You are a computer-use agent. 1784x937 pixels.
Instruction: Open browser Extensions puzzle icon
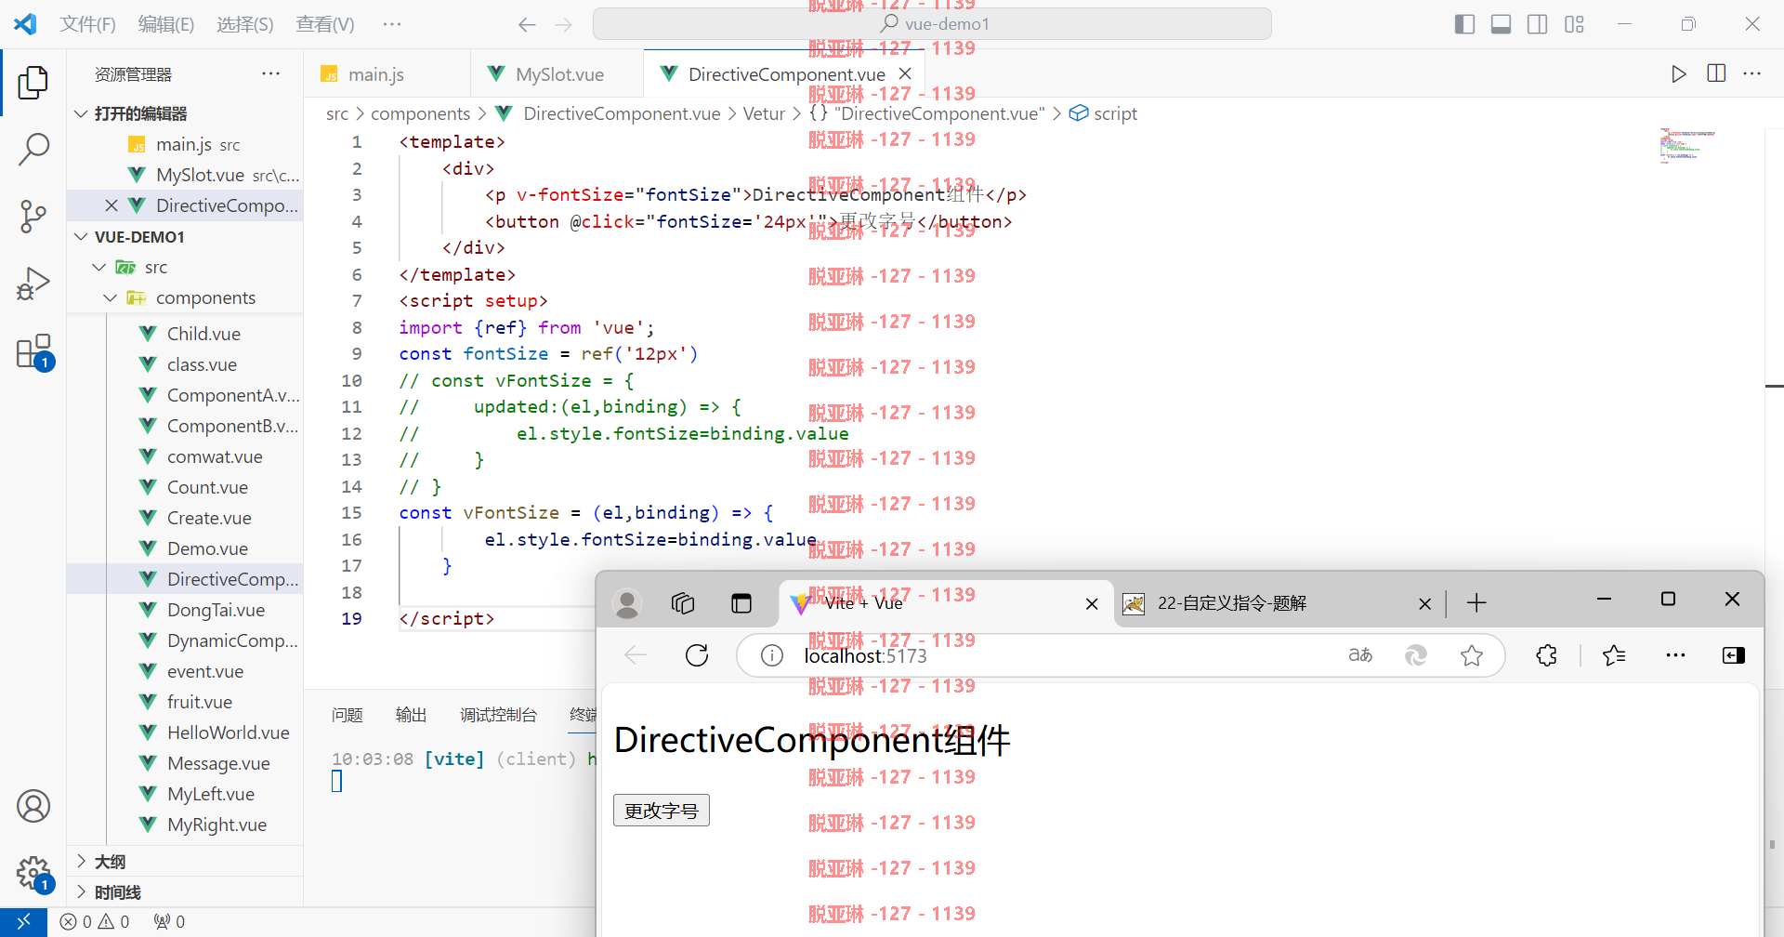coord(1546,655)
